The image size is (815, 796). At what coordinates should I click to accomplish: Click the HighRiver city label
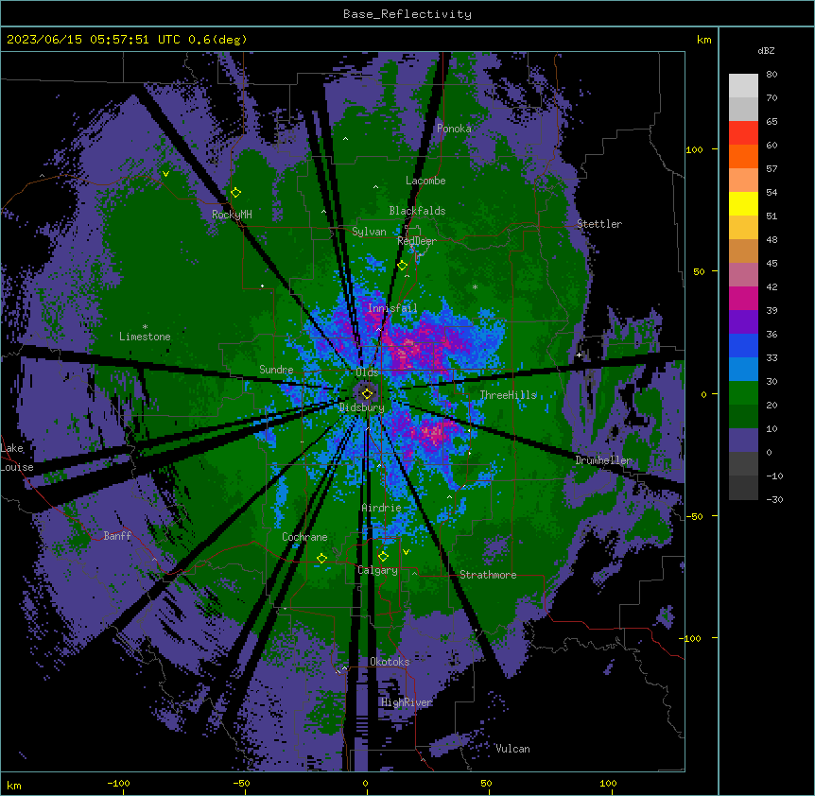click(x=407, y=702)
